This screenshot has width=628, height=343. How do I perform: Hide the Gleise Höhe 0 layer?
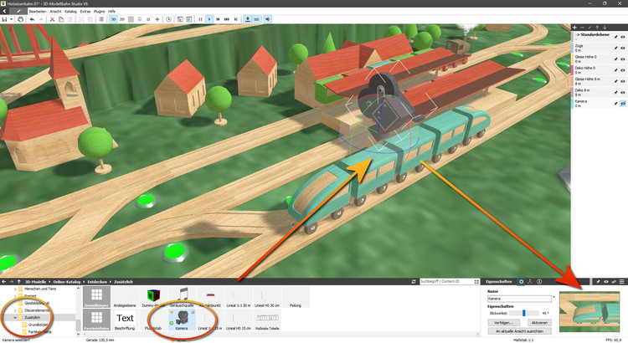[623, 59]
